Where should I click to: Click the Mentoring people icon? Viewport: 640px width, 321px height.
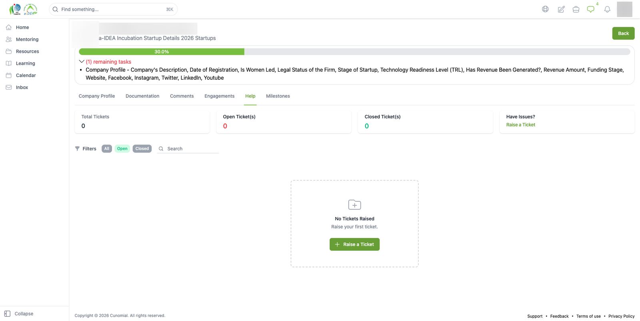coord(9,39)
